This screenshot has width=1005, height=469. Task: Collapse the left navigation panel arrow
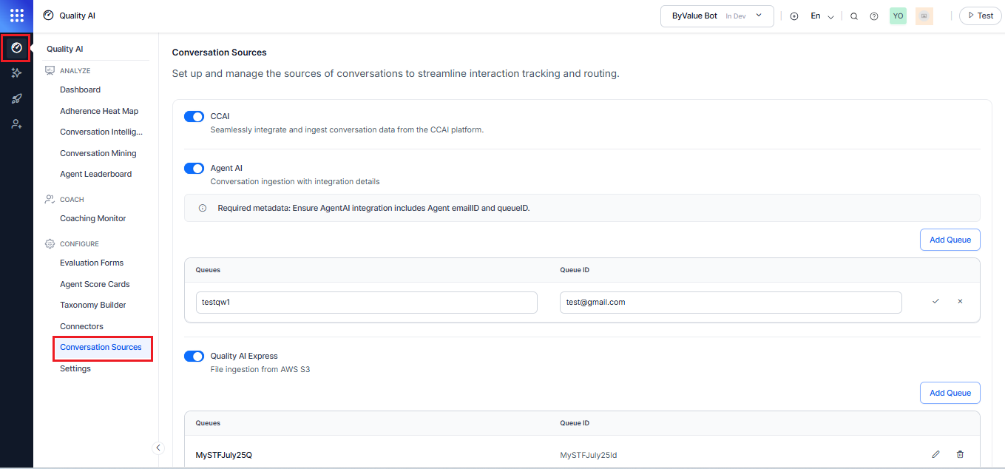158,448
